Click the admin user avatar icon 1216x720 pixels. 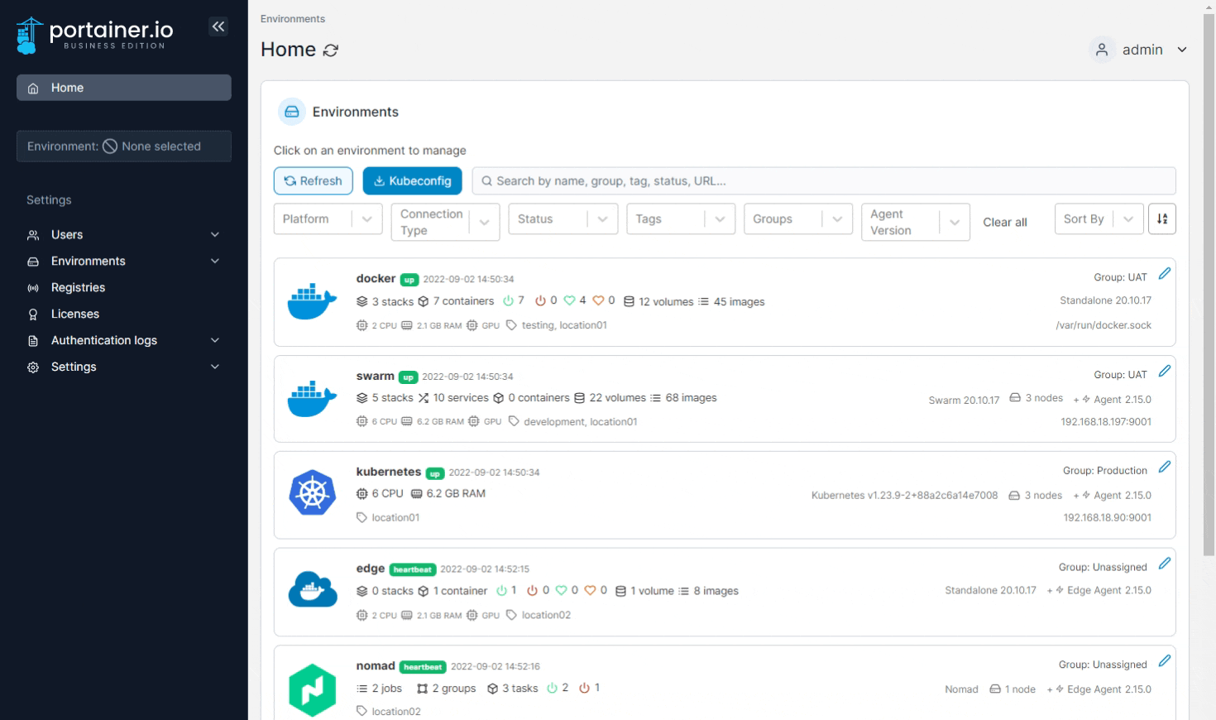[x=1102, y=50]
